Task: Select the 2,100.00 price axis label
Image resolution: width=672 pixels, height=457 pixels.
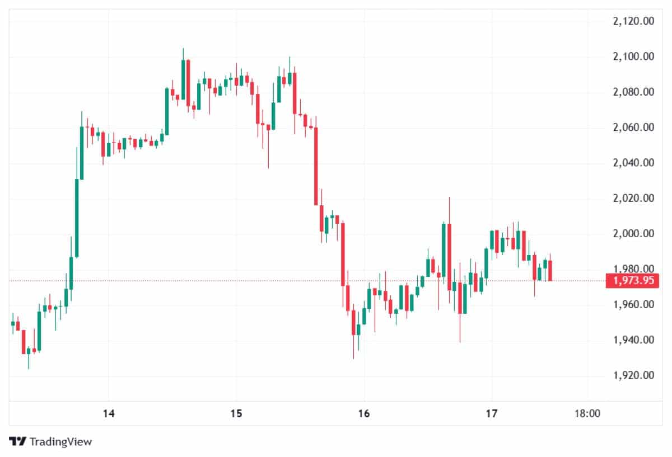Action: point(634,56)
